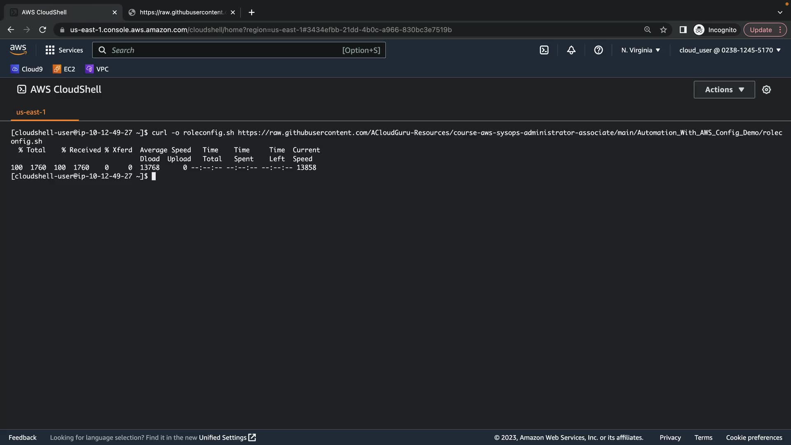Screen dimensions: 791x445
Task: Reload the browser page
Action: pos(42,30)
